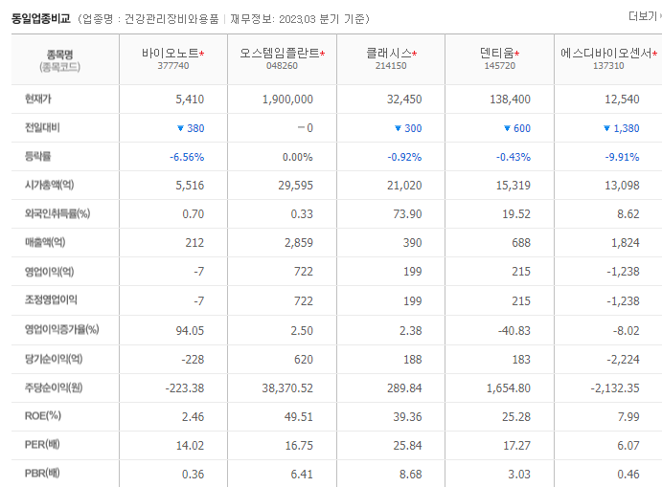Viewport: 662px width, 487px height.
Task: Click ROE value 49.51
Action: [299, 416]
